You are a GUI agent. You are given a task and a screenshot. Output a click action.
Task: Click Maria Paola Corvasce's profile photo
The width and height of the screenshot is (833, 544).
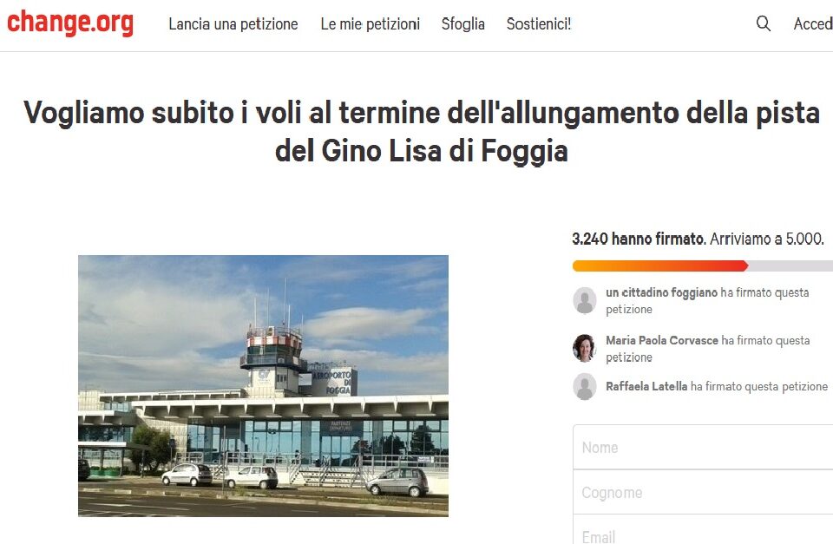point(584,348)
